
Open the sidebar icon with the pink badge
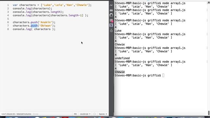(111, 20)
